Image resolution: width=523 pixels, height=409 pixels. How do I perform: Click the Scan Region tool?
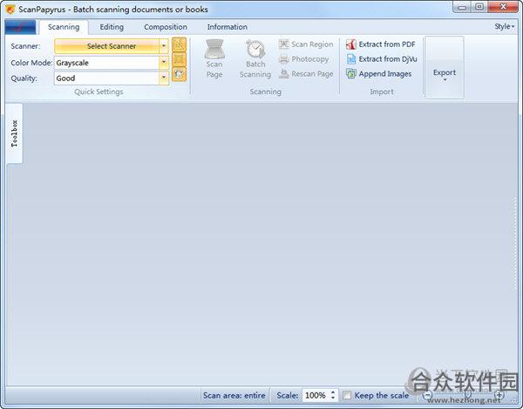click(306, 44)
